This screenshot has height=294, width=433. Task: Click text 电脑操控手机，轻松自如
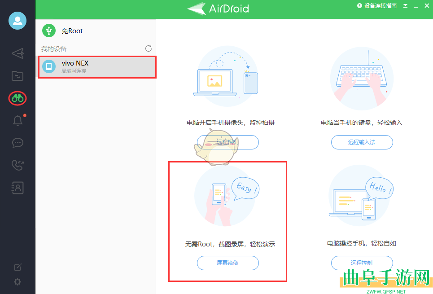click(362, 243)
